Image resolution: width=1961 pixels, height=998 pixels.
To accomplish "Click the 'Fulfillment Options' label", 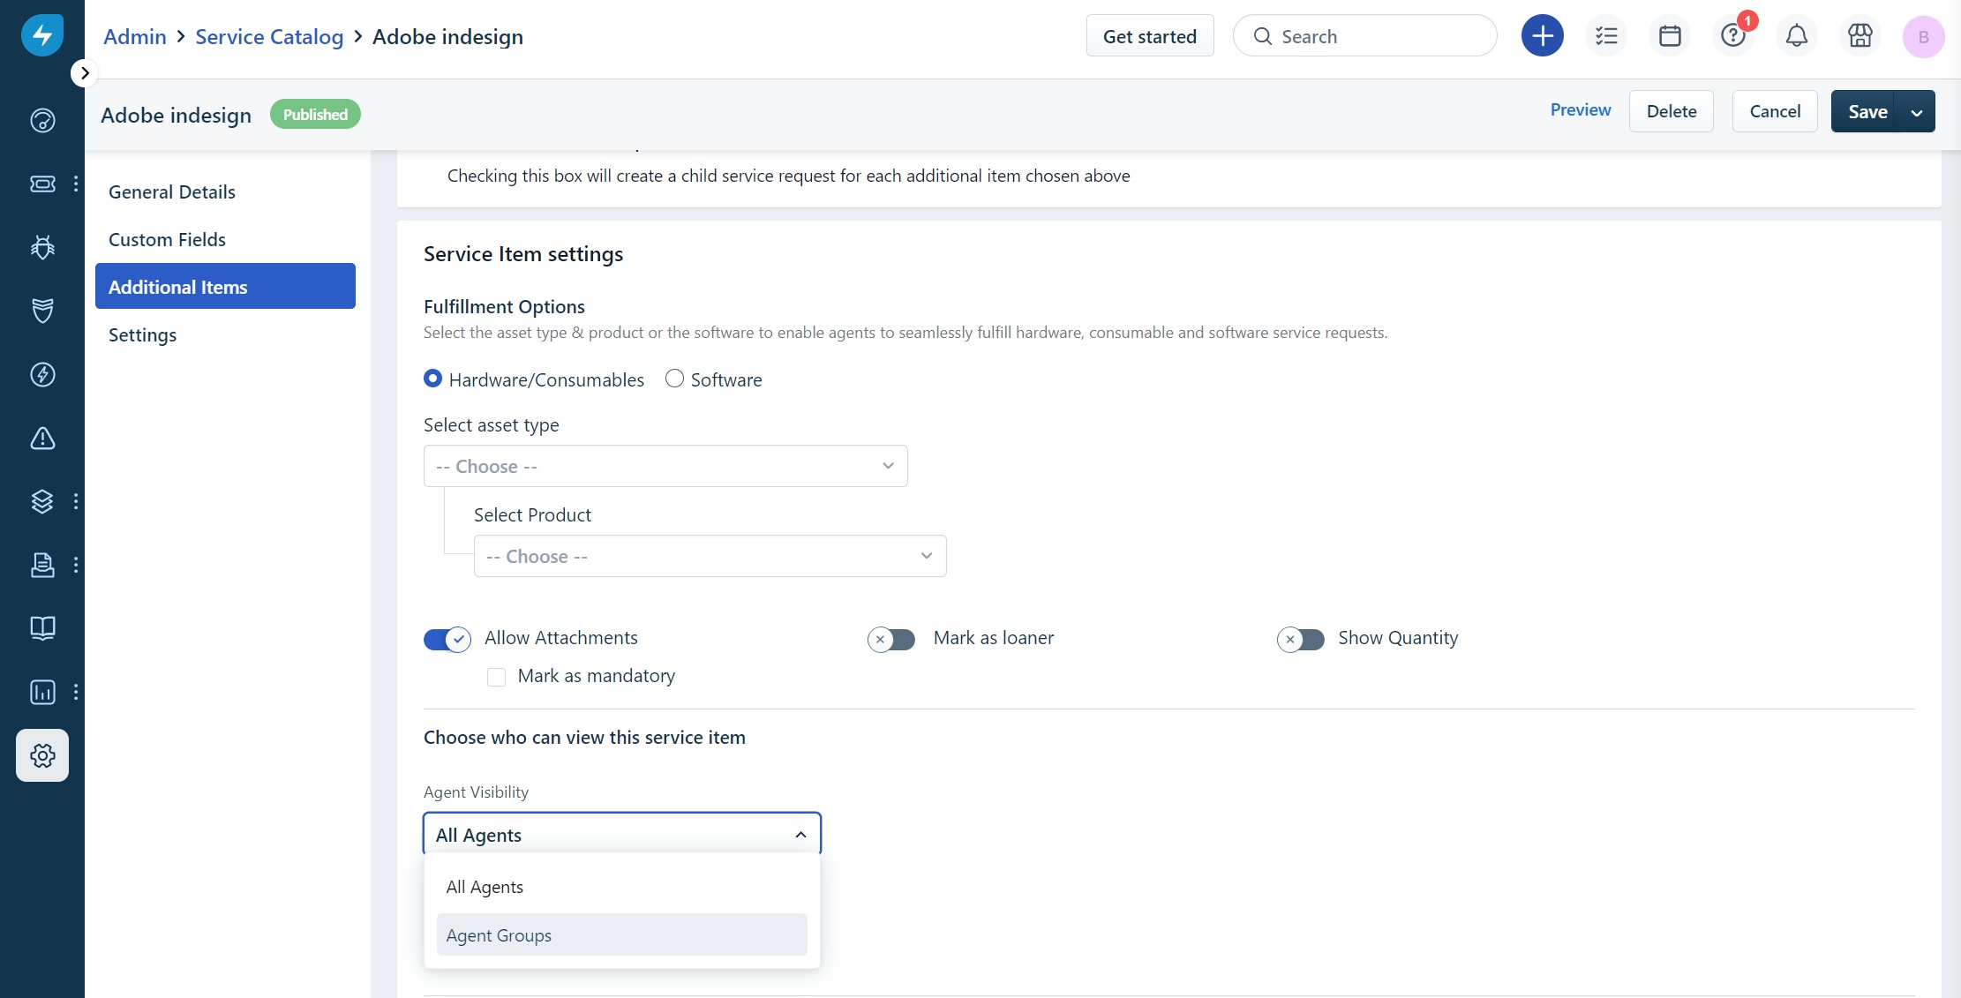I will click(504, 306).
